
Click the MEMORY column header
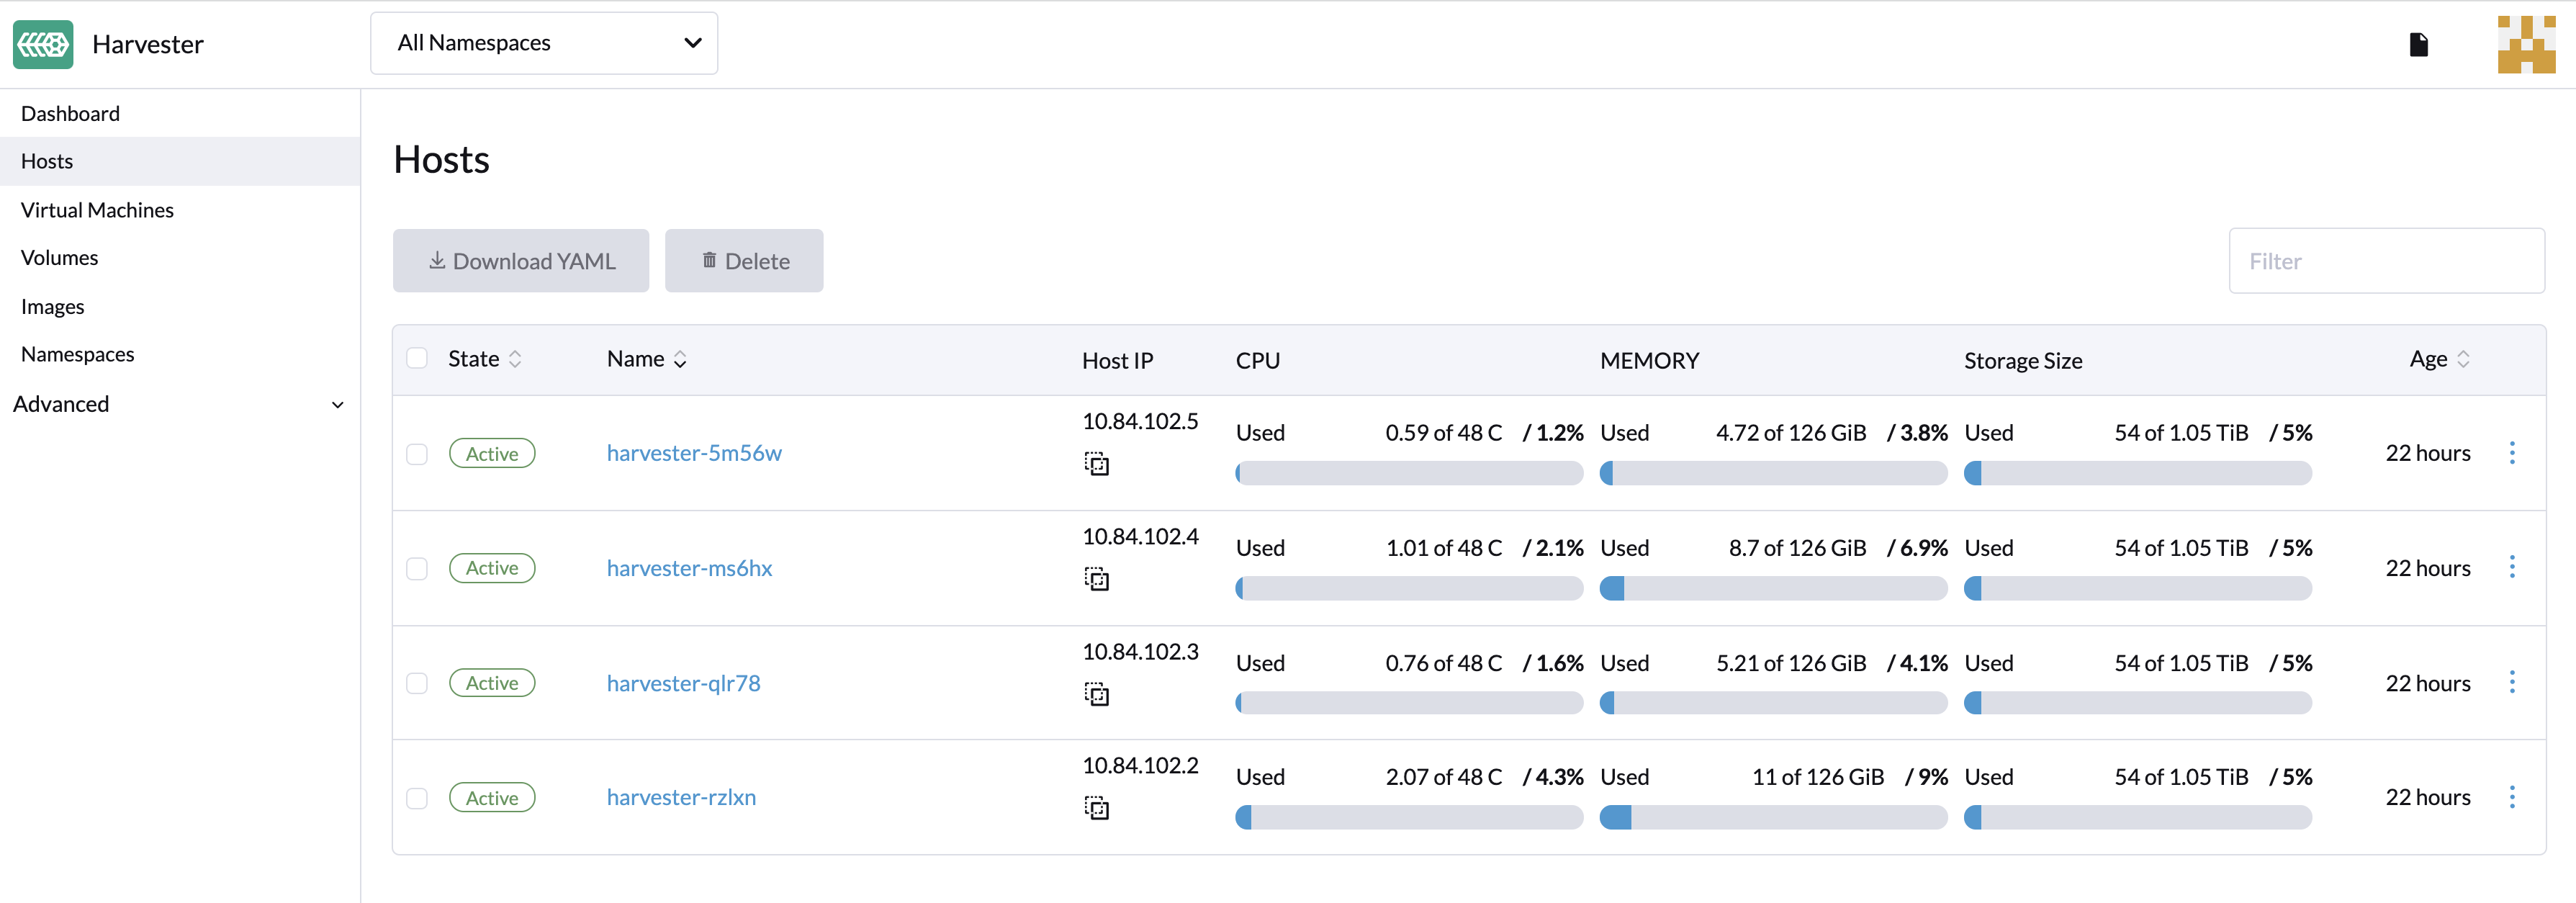[x=1649, y=360]
